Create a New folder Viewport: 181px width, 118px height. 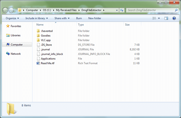tap(95, 18)
